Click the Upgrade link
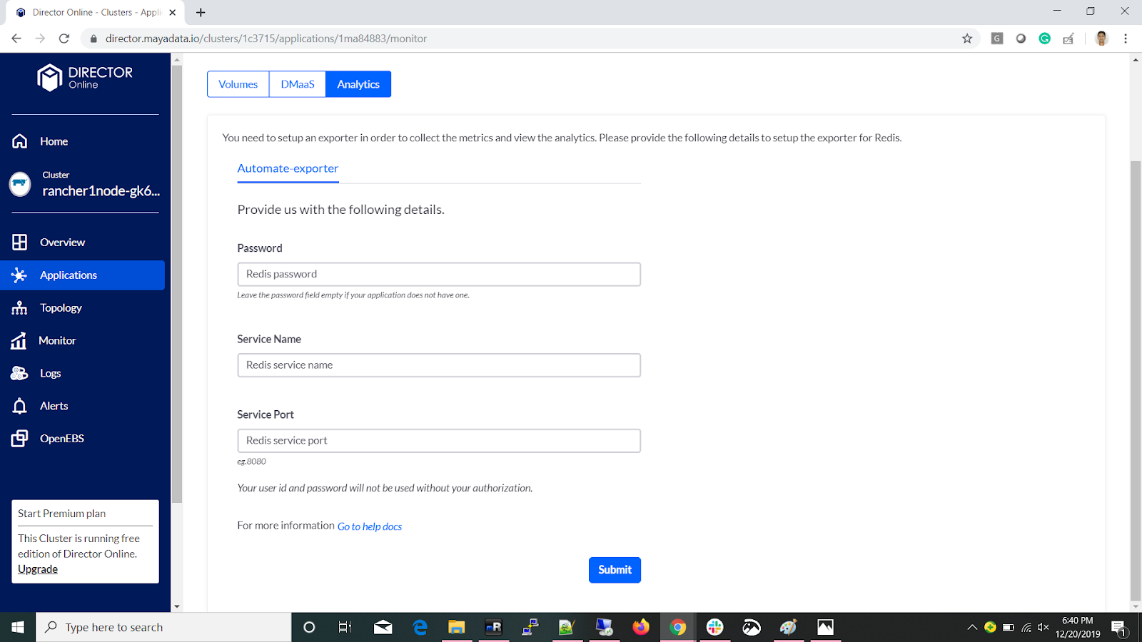Image resolution: width=1142 pixels, height=642 pixels. click(38, 569)
